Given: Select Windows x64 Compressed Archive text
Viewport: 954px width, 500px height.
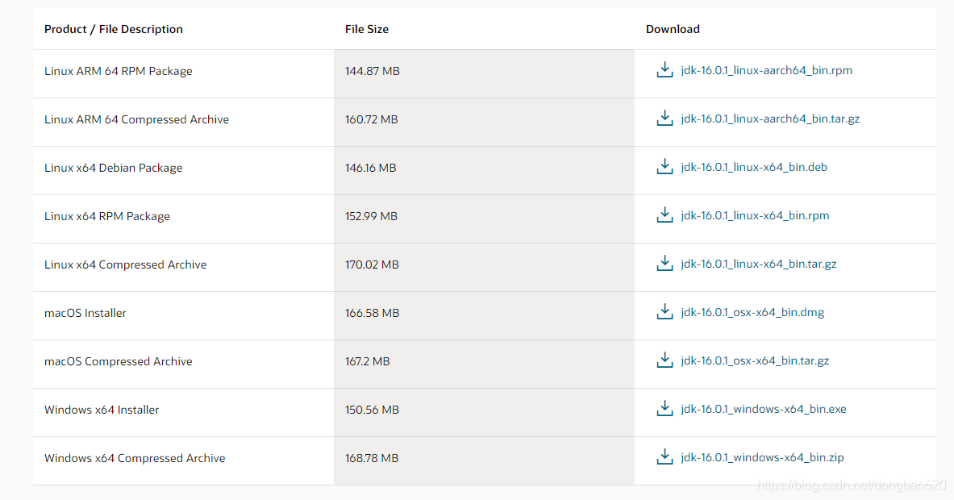Looking at the screenshot, I should pos(135,458).
